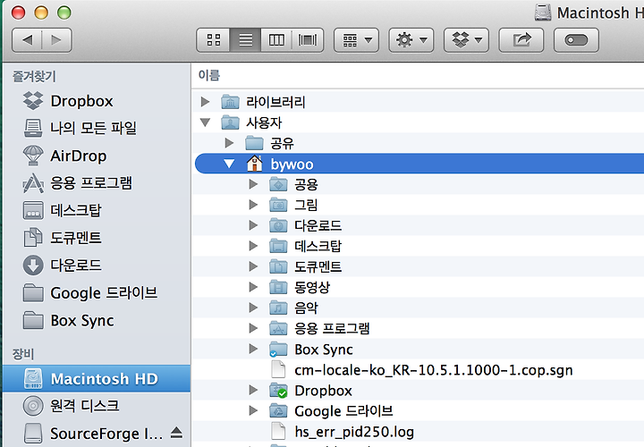Eject the SourceForge disk
This screenshot has width=644, height=447.
[176, 432]
